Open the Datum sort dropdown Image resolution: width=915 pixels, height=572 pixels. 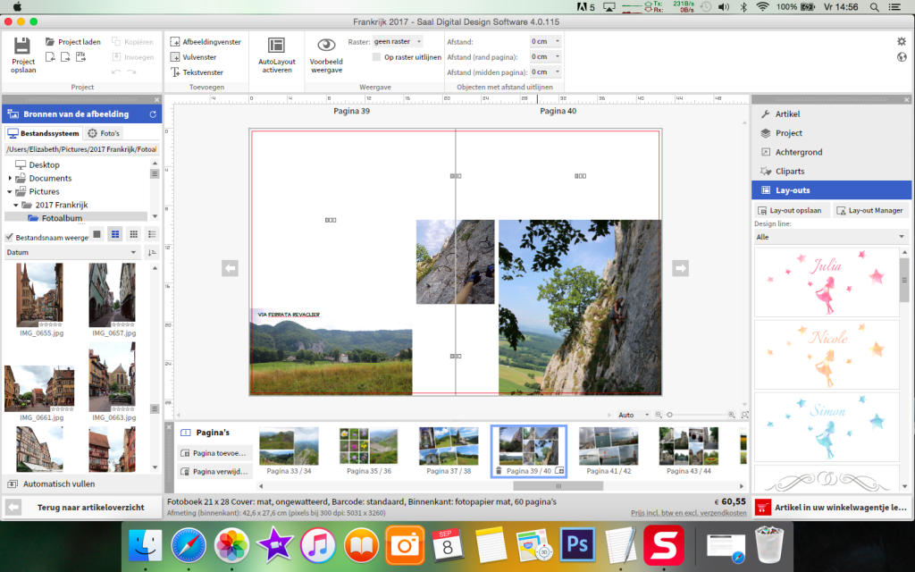point(71,253)
